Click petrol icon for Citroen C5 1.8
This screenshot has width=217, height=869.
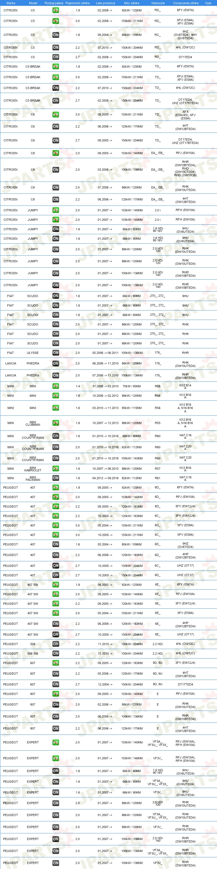[x=55, y=11]
